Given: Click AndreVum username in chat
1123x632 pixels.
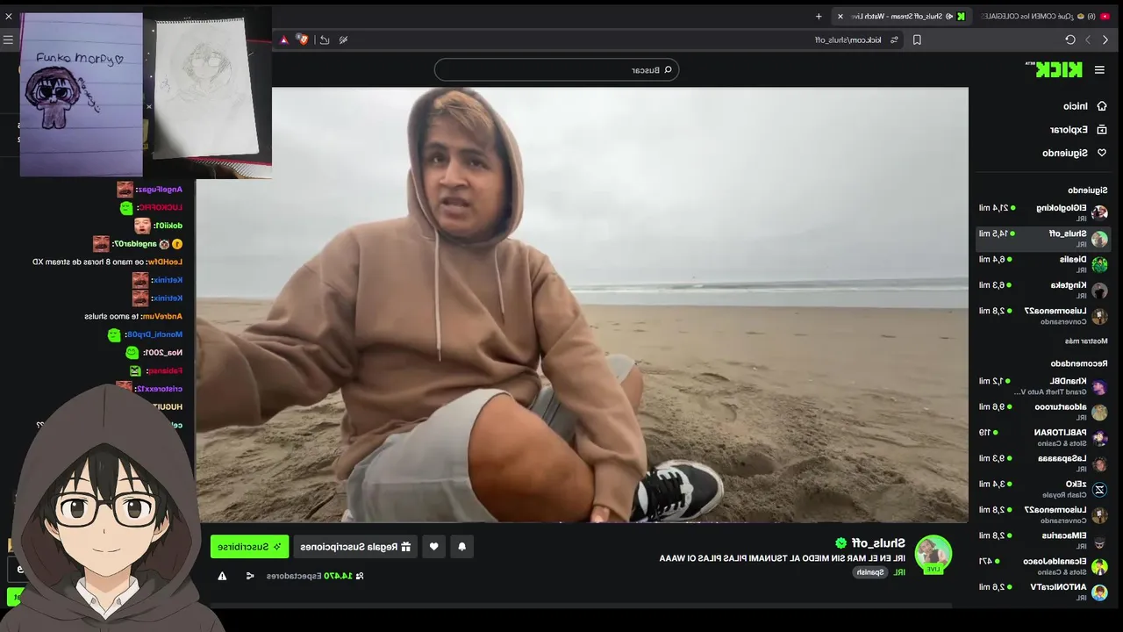Looking at the screenshot, I should coord(164,316).
